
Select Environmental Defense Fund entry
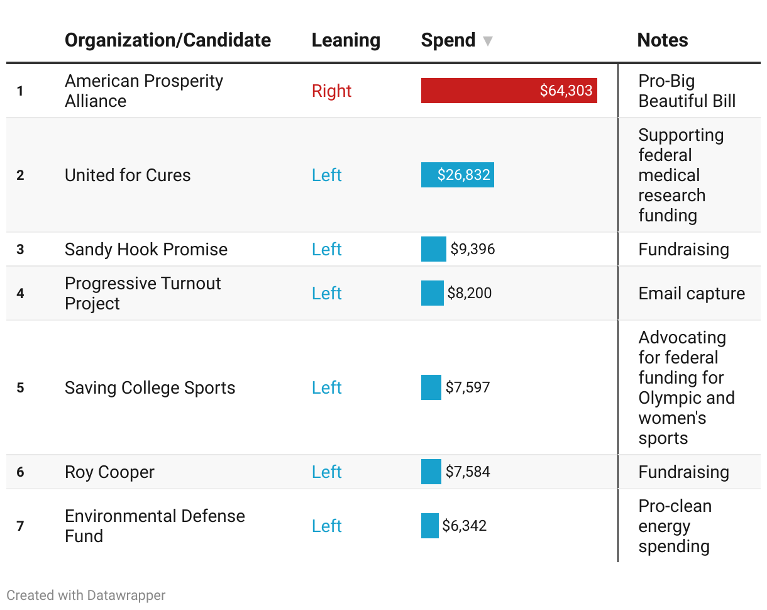[155, 526]
